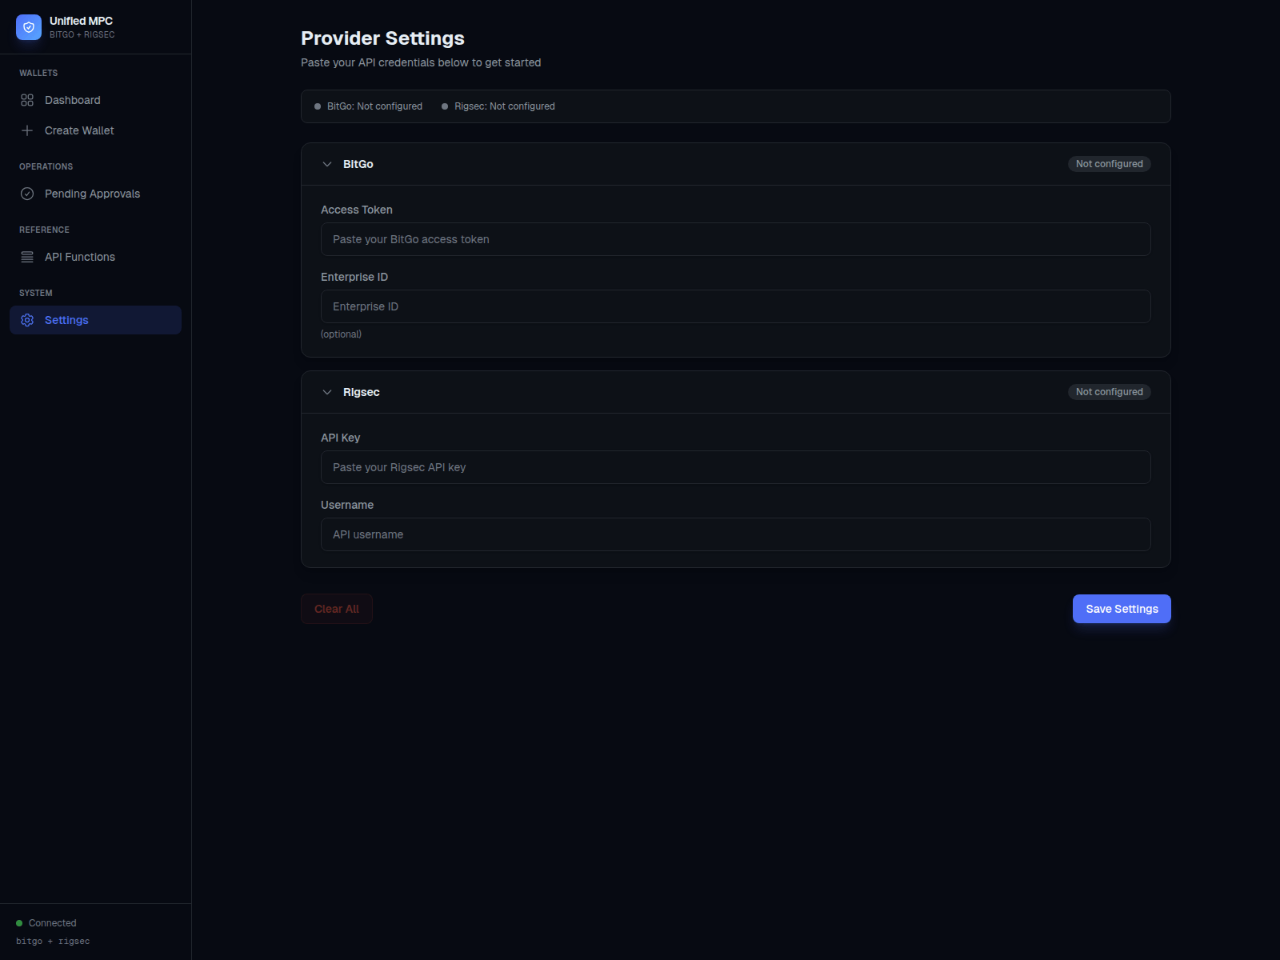Image resolution: width=1280 pixels, height=960 pixels.
Task: Navigate to Pending Approvals
Action: click(92, 194)
